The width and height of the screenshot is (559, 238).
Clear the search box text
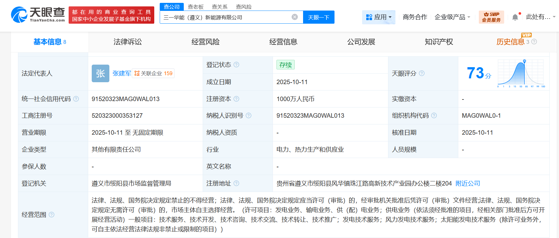pyautogui.click(x=294, y=17)
